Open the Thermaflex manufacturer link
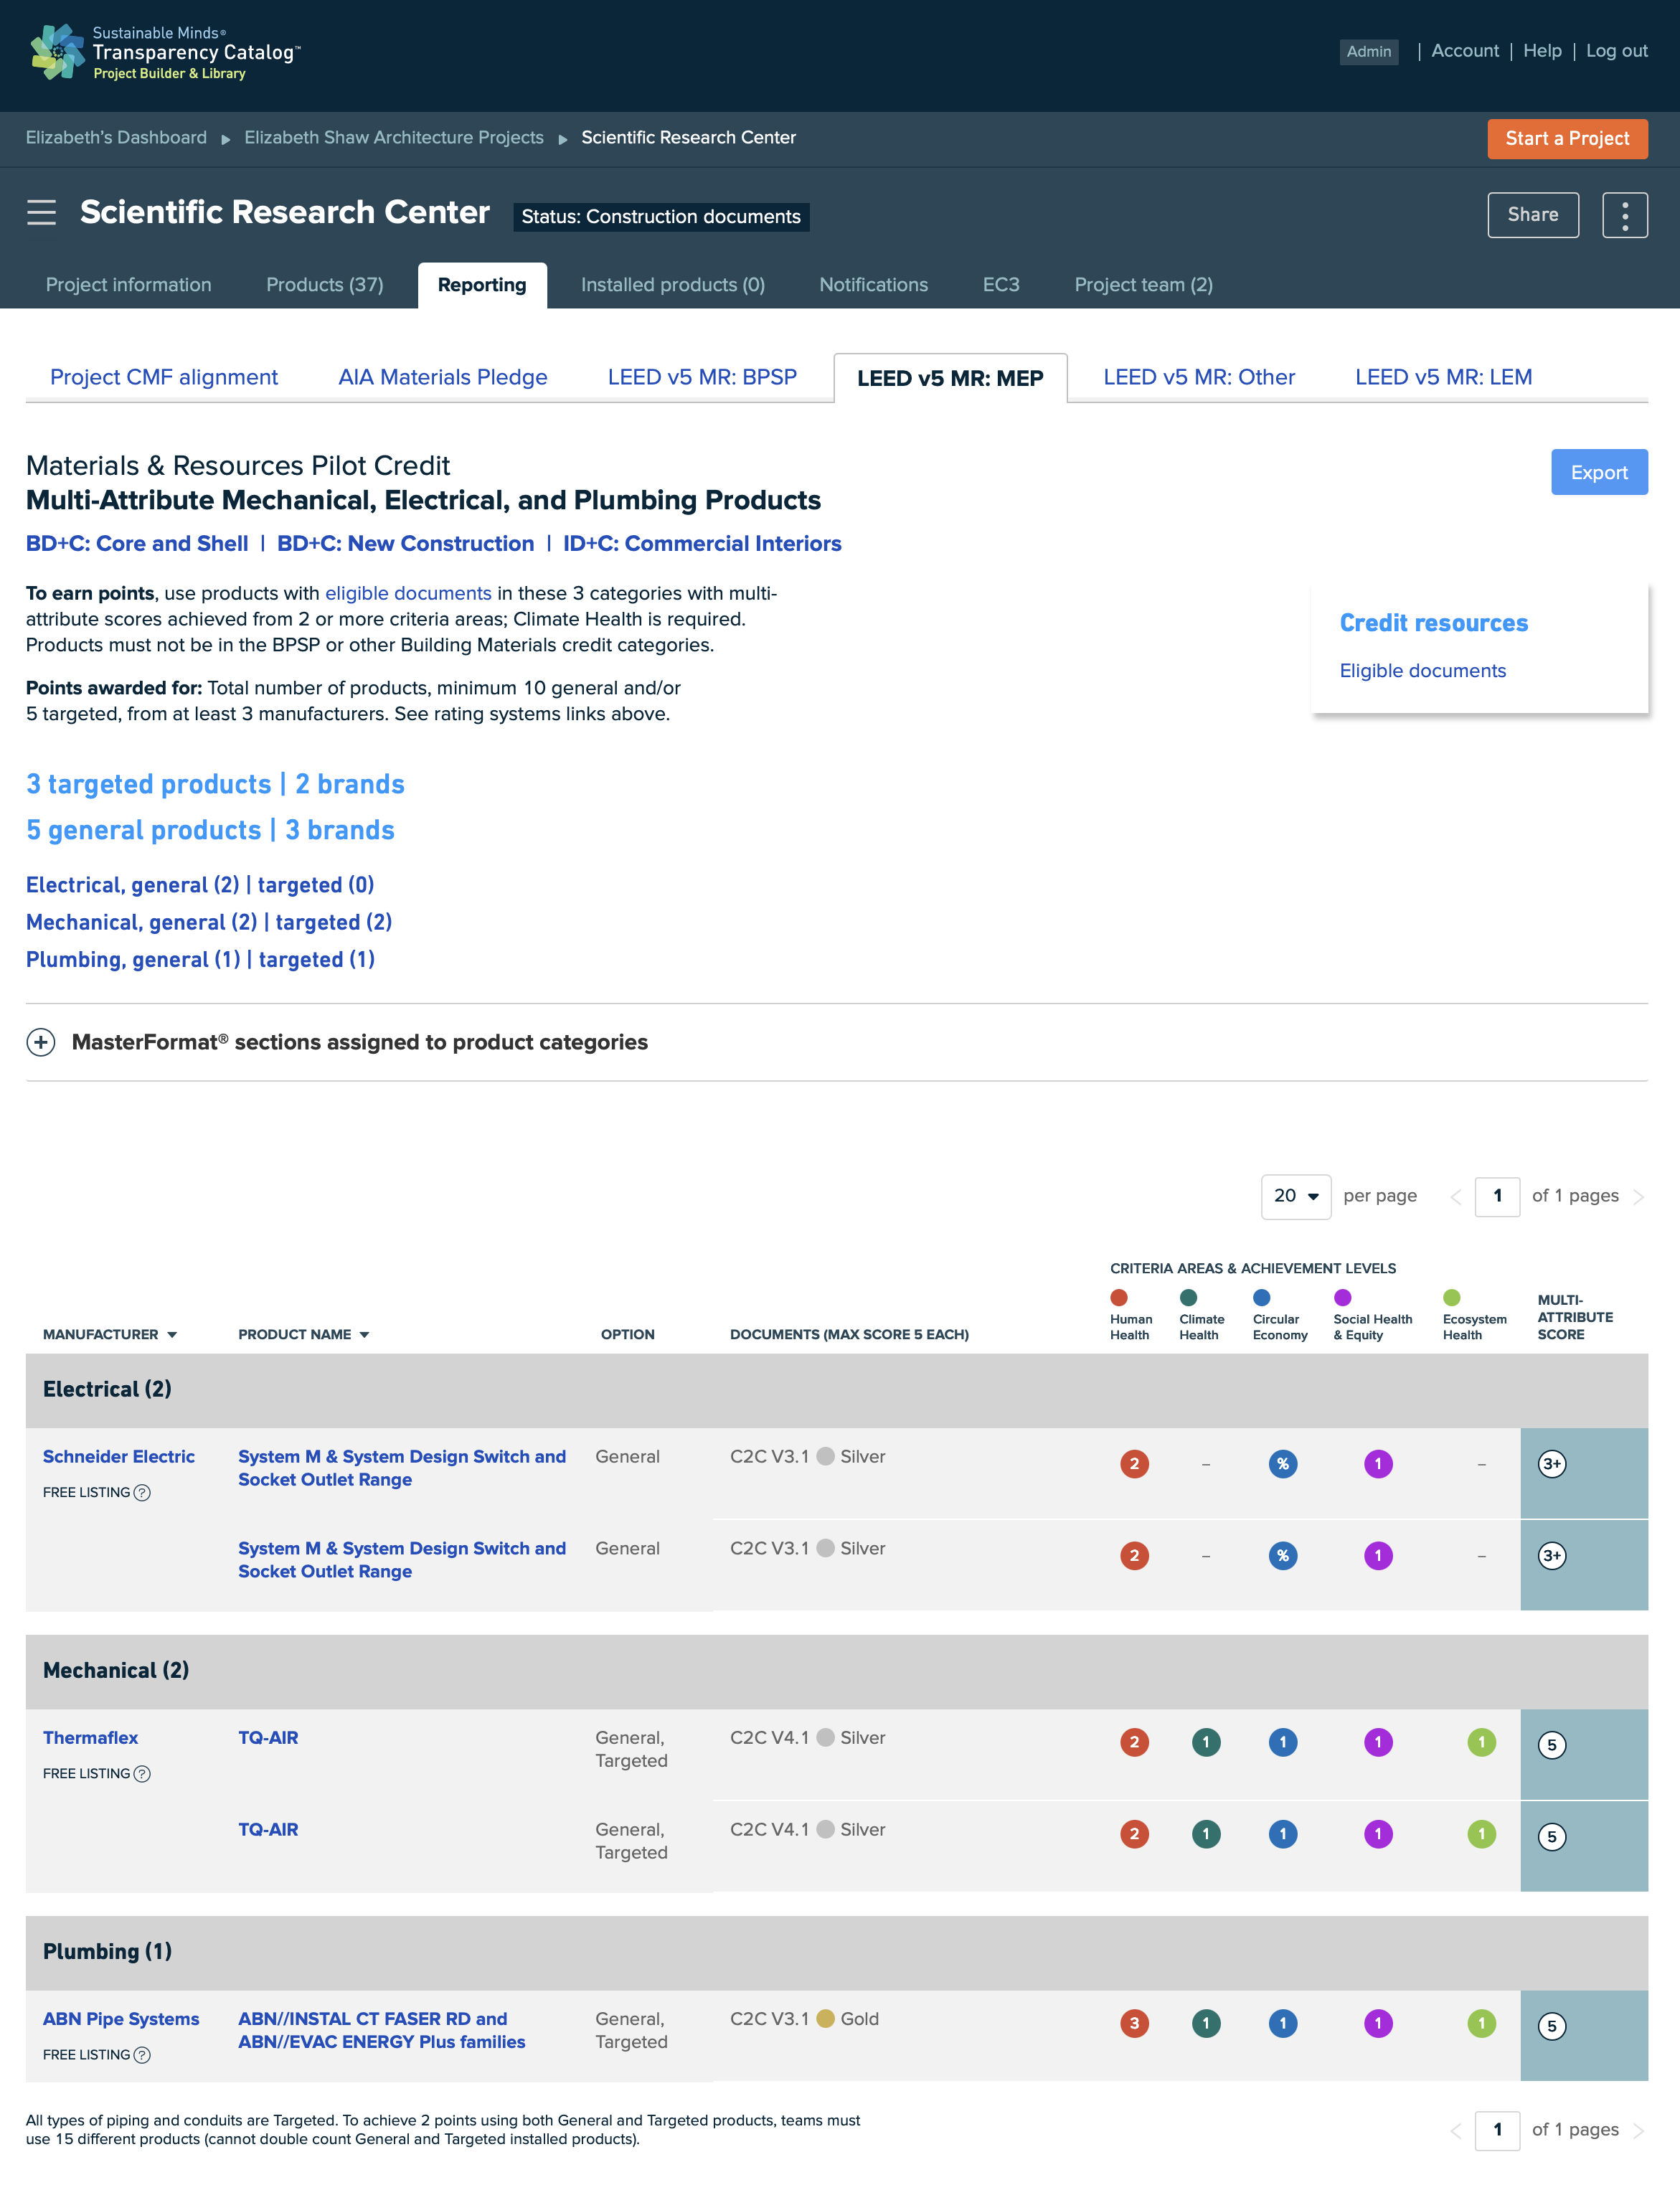The width and height of the screenshot is (1680, 2190). tap(90, 1738)
